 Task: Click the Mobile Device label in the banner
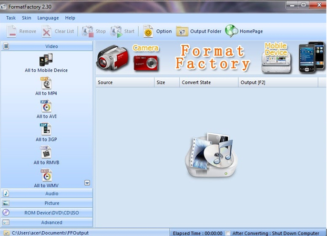tap(276, 49)
